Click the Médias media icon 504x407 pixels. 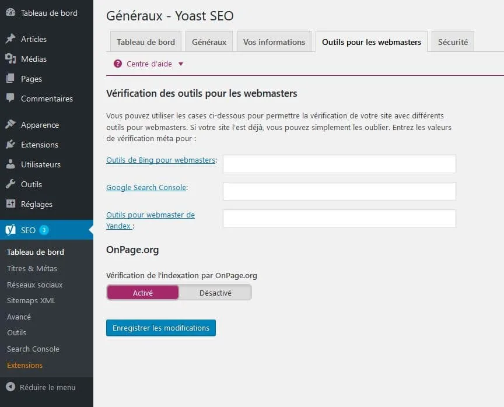pyautogui.click(x=10, y=59)
